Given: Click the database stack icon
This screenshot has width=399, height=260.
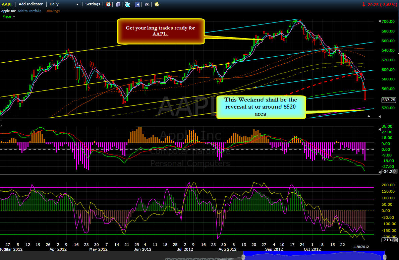Looking at the screenshot, I should pyautogui.click(x=118, y=4).
